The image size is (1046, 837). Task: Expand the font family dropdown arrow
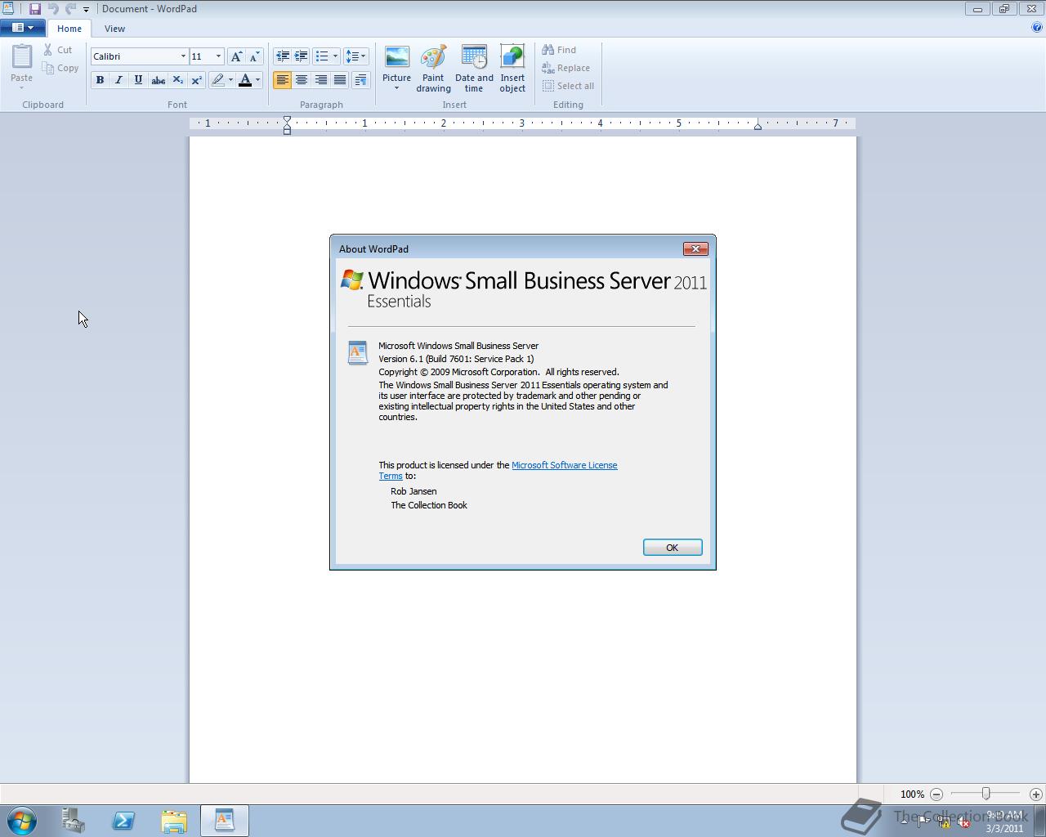pyautogui.click(x=183, y=56)
